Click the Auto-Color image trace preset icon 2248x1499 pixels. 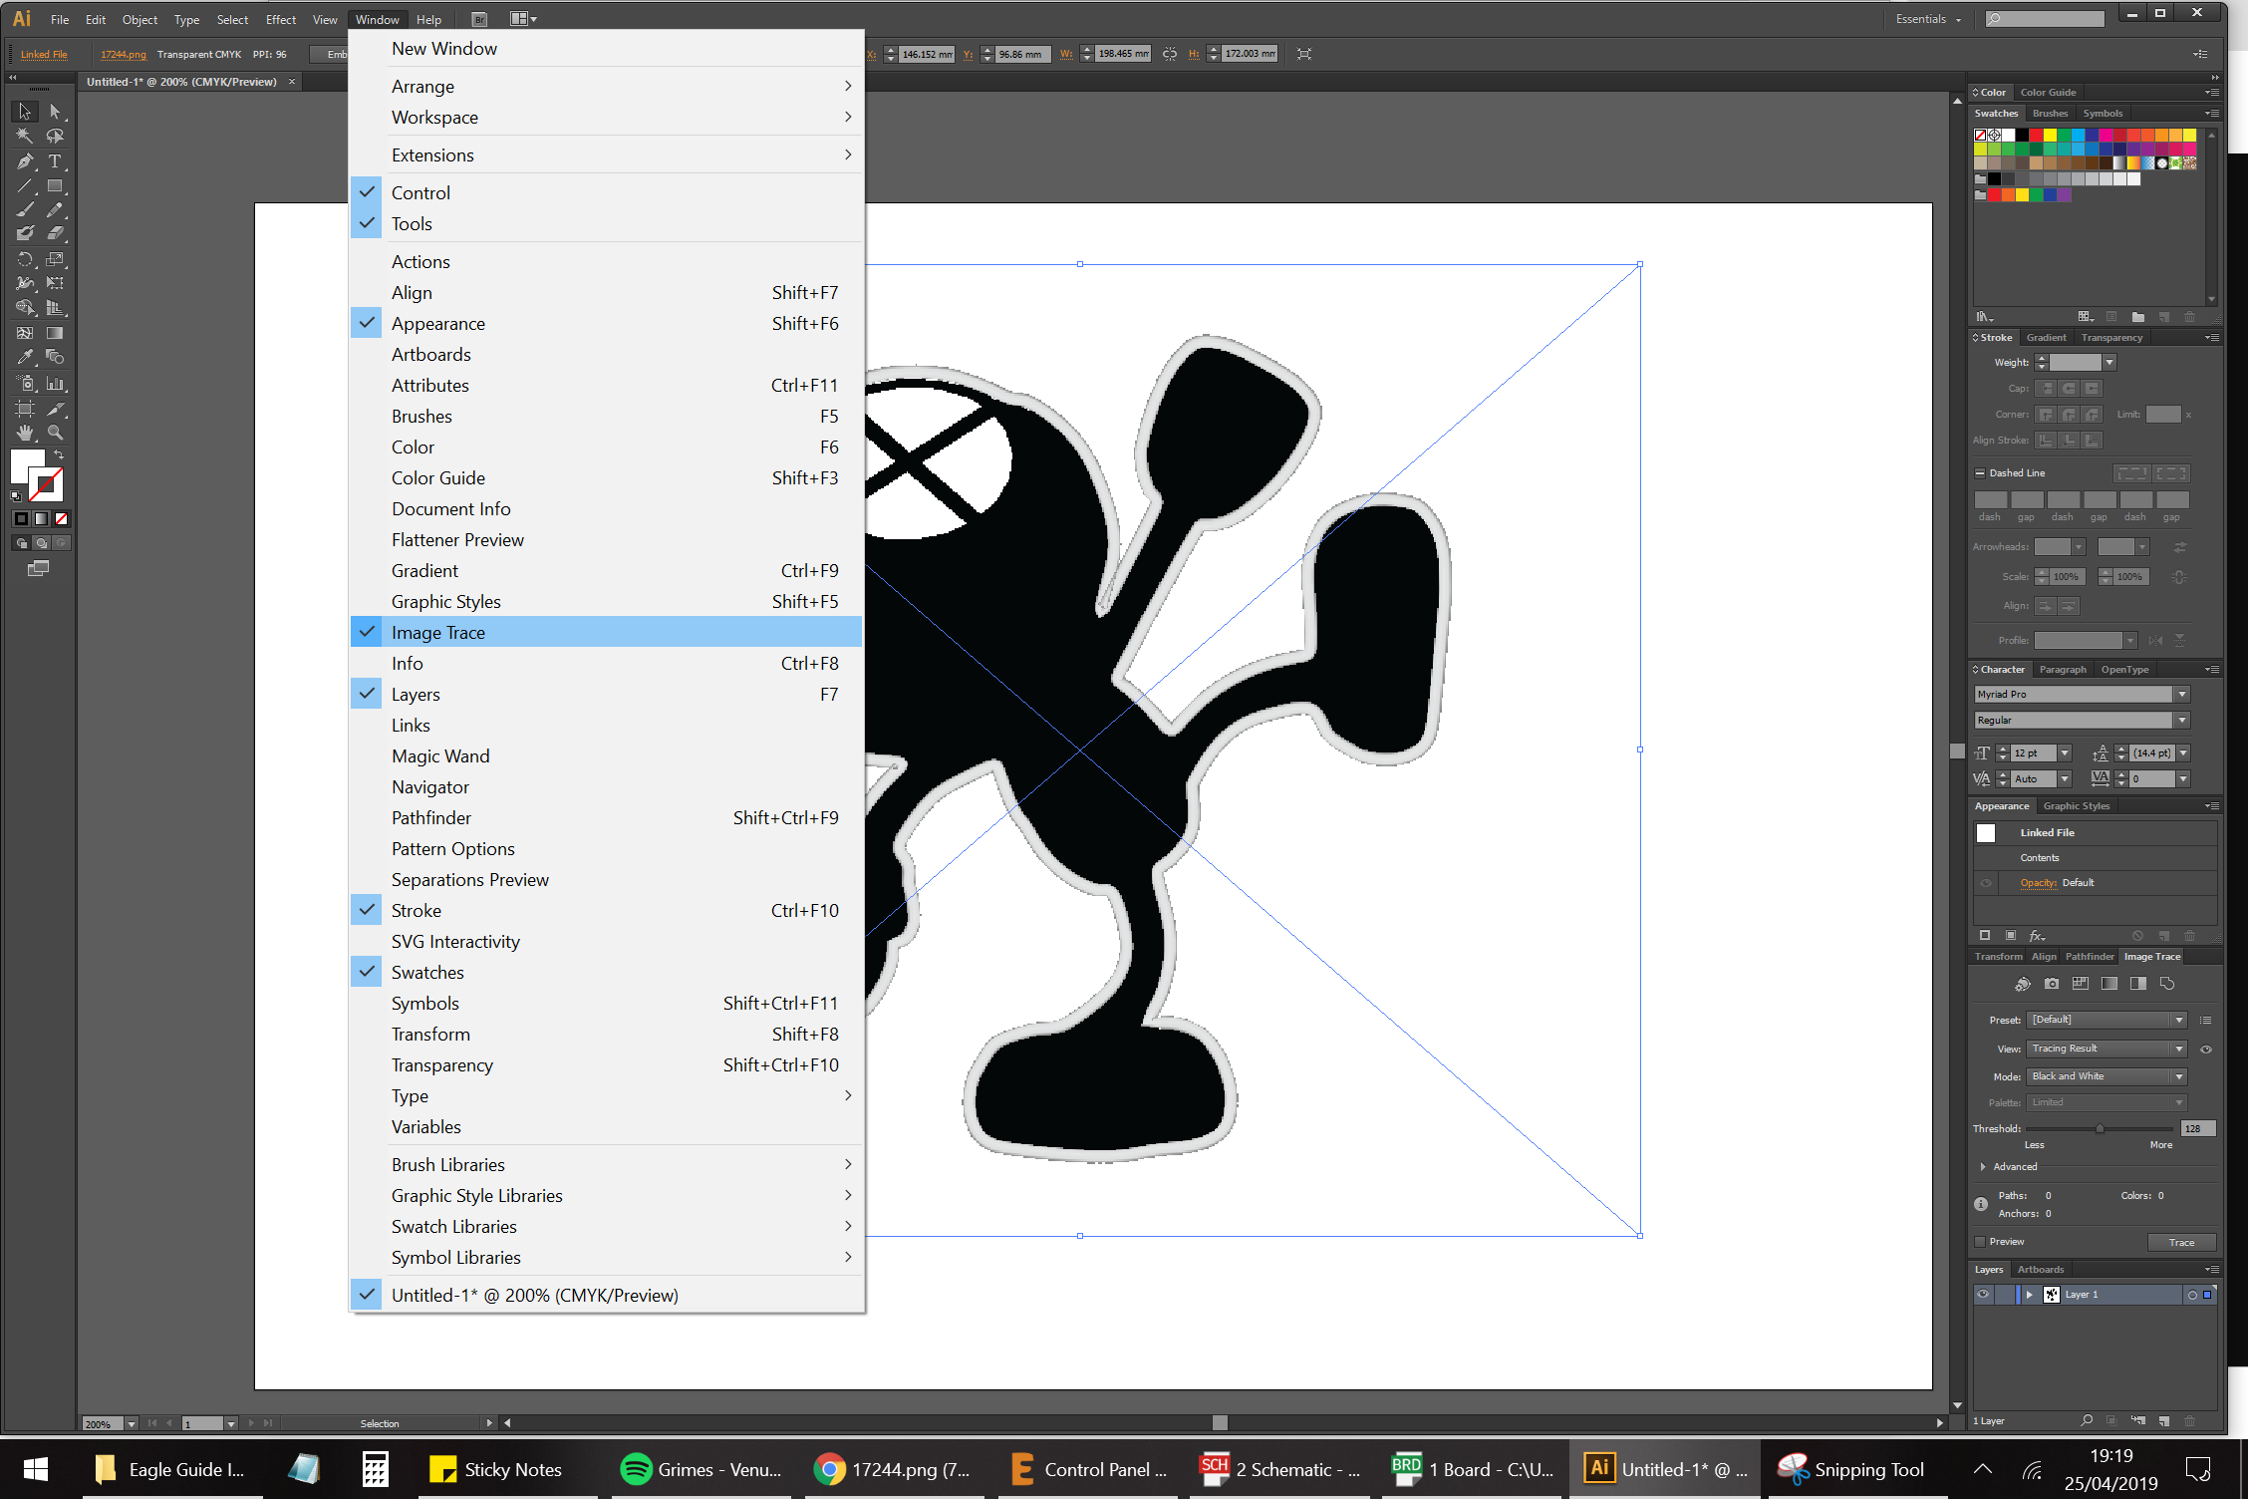tap(2022, 984)
